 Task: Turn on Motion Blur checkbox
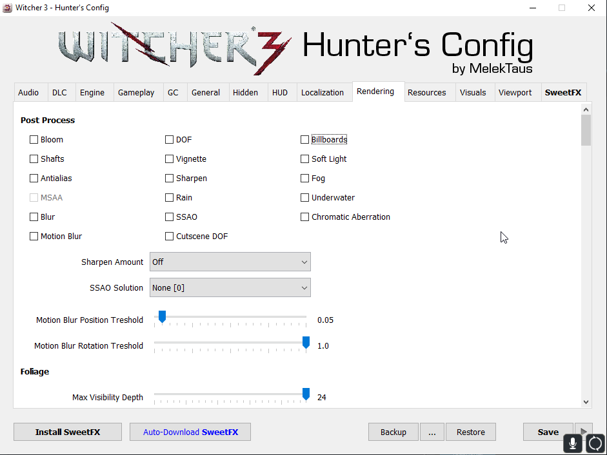[34, 237]
